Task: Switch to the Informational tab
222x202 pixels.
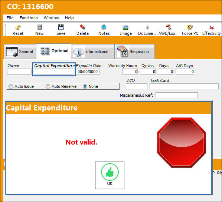Action: pos(93,52)
